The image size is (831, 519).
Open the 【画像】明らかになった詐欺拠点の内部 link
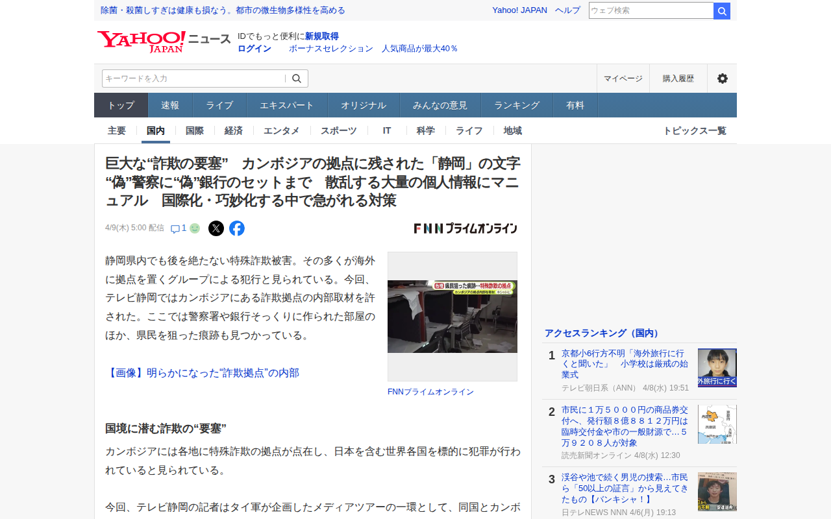tap(203, 373)
